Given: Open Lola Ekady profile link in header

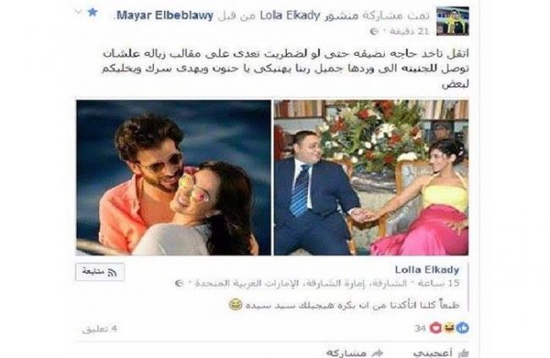Looking at the screenshot, I should pos(290,16).
